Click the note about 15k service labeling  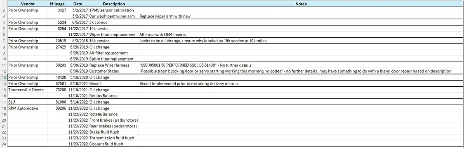301,41
